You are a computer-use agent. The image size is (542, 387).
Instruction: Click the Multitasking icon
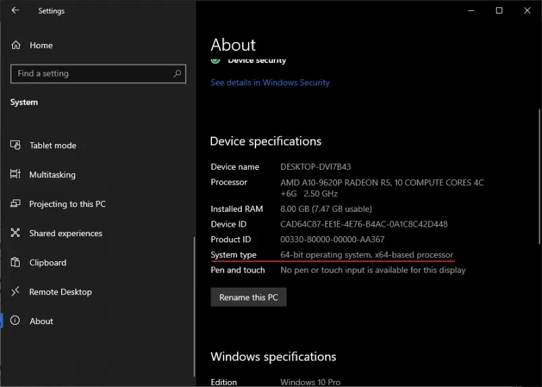tap(16, 175)
